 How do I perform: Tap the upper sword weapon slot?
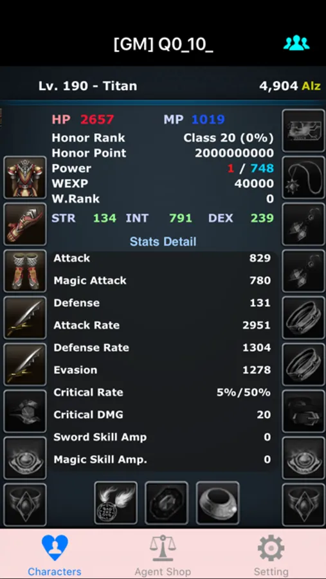point(25,318)
